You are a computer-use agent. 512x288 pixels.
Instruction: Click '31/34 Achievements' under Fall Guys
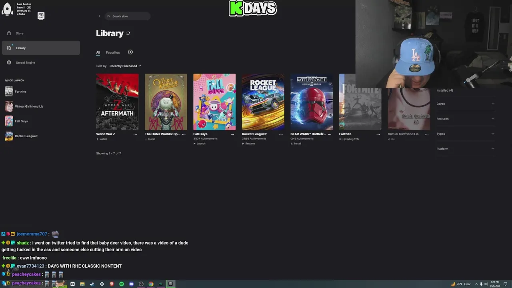[x=206, y=139]
